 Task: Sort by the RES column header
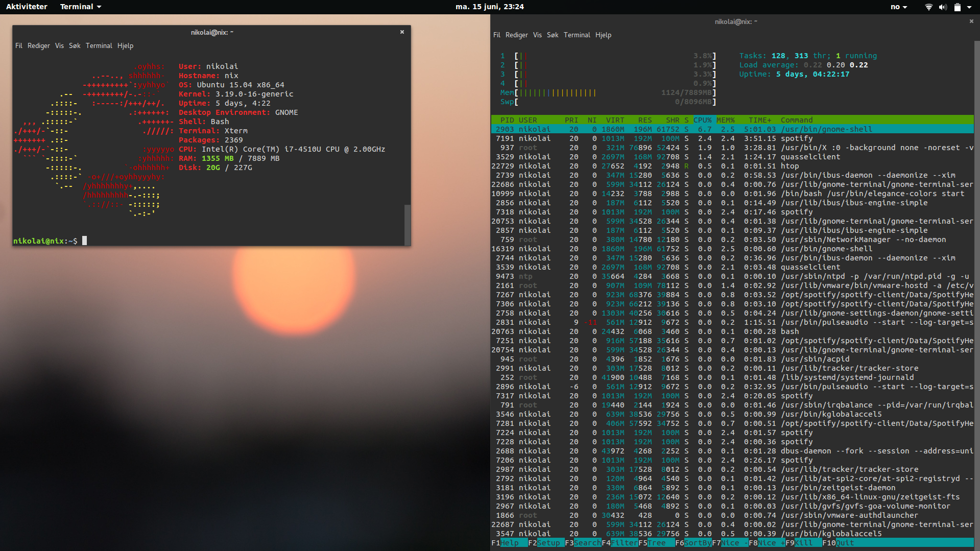point(645,120)
